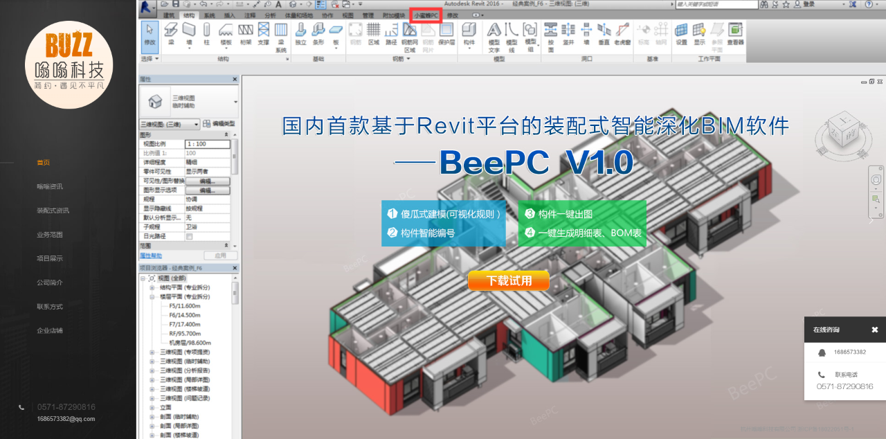Click the 区域 area reinforcement icon
886x439 pixels.
[x=373, y=30]
